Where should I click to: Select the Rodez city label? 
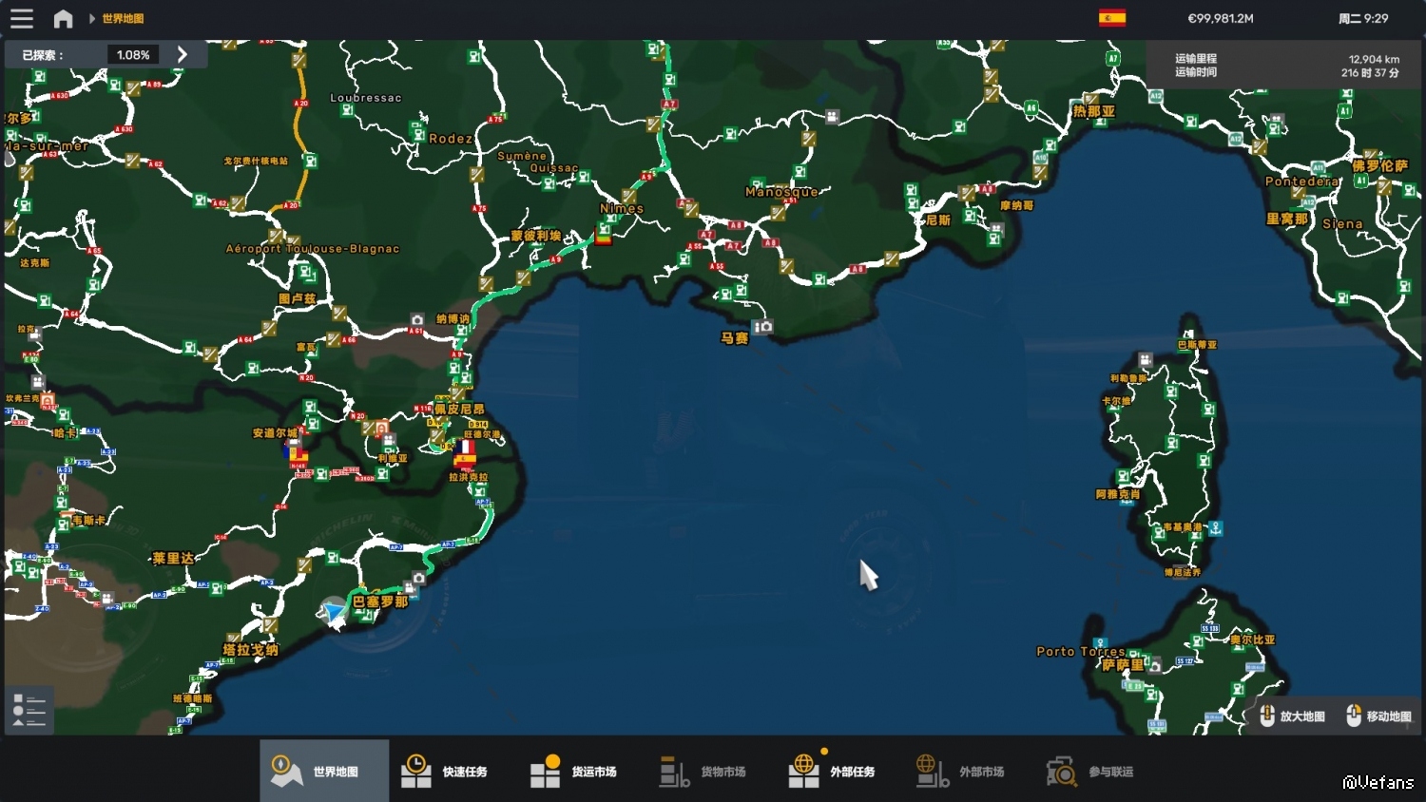coord(451,139)
